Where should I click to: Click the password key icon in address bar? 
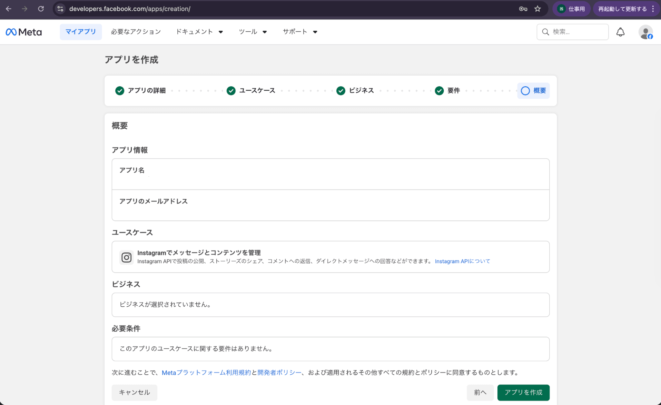tap(523, 9)
